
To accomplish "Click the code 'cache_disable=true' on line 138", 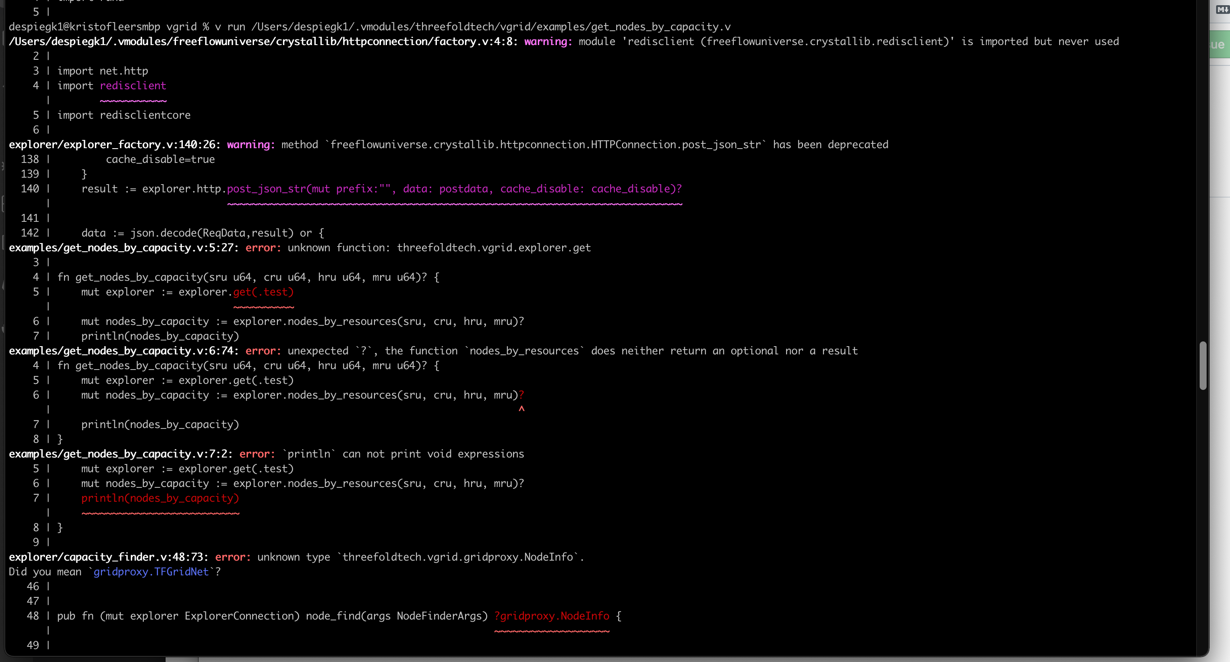I will pos(160,159).
